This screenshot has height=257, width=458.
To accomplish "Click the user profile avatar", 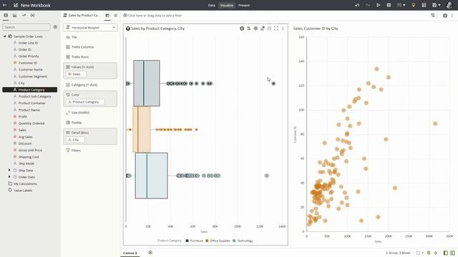I will (x=449, y=5).
